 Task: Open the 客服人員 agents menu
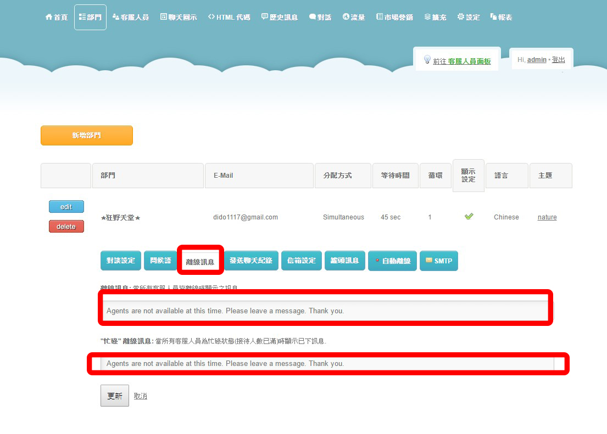click(130, 17)
